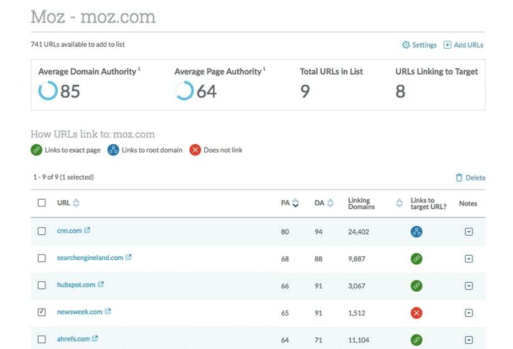Image resolution: width=513 pixels, height=349 pixels.
Task: Click the external link icon beside cnn.com
Action: click(x=88, y=231)
